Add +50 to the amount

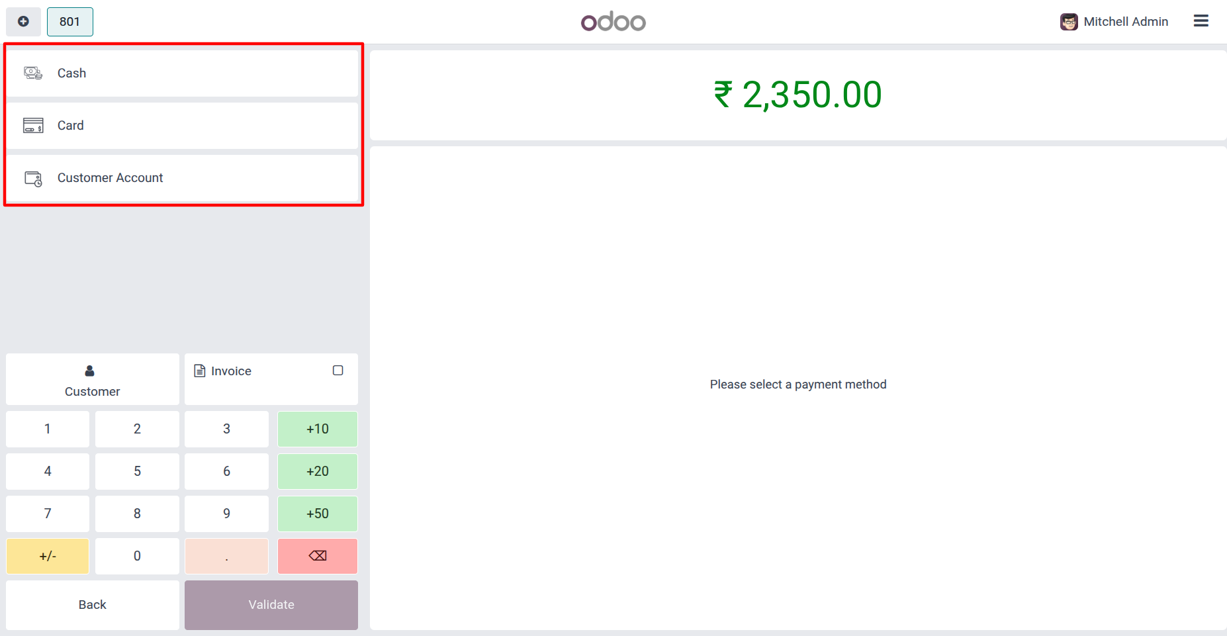pyautogui.click(x=318, y=514)
